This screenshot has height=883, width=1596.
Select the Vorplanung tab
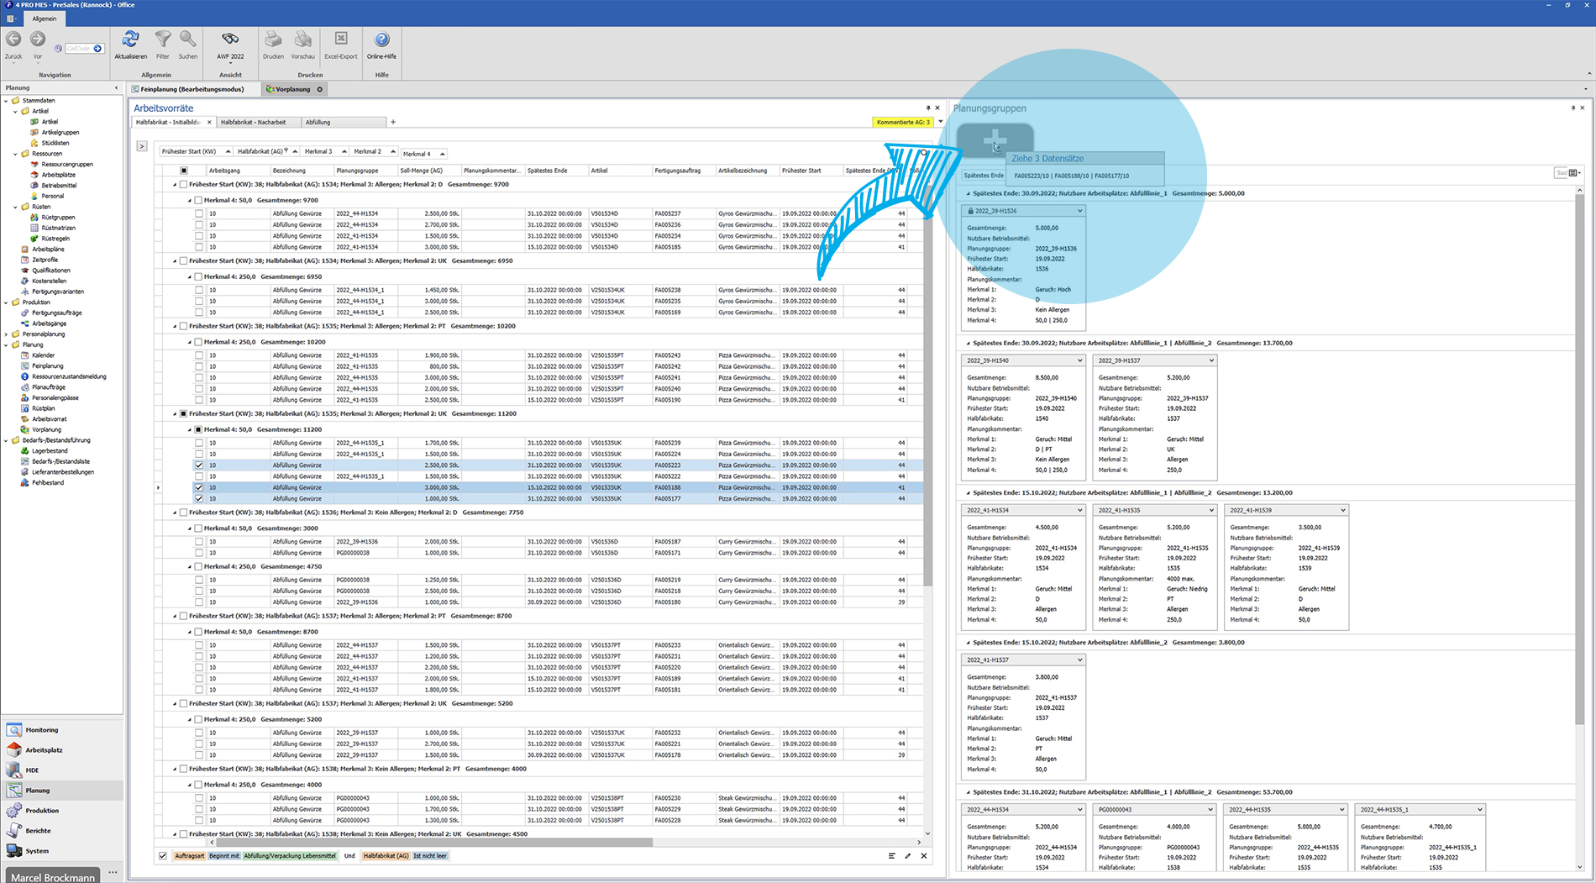click(292, 89)
